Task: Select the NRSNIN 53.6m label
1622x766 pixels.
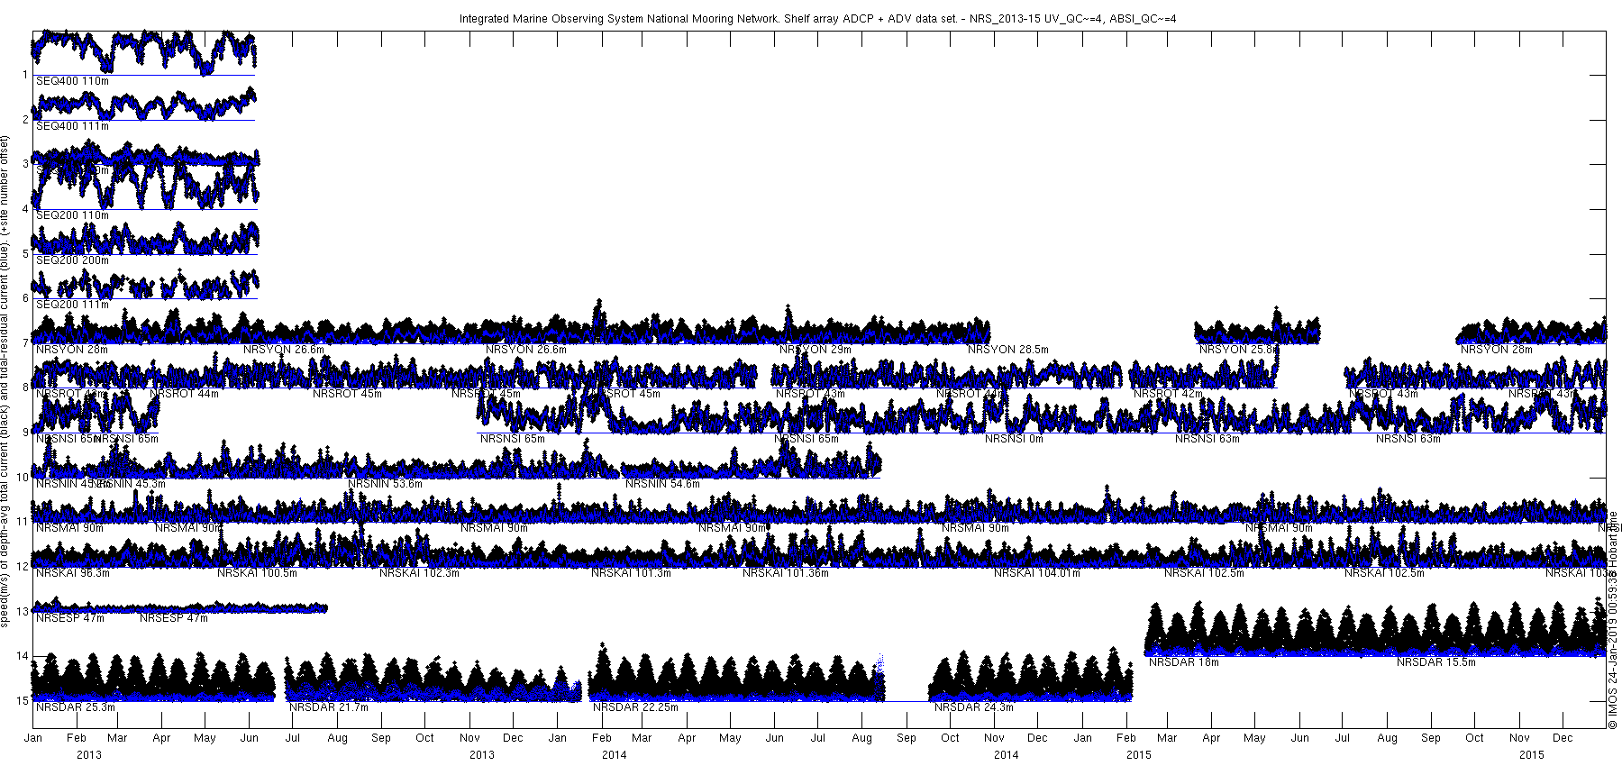Action: coord(385,484)
